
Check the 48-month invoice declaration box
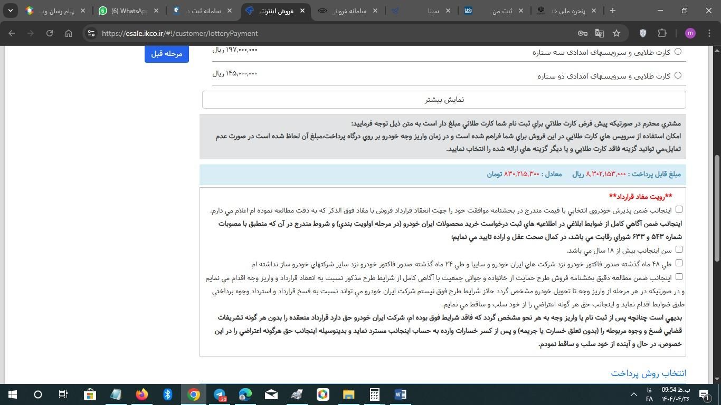679,263
